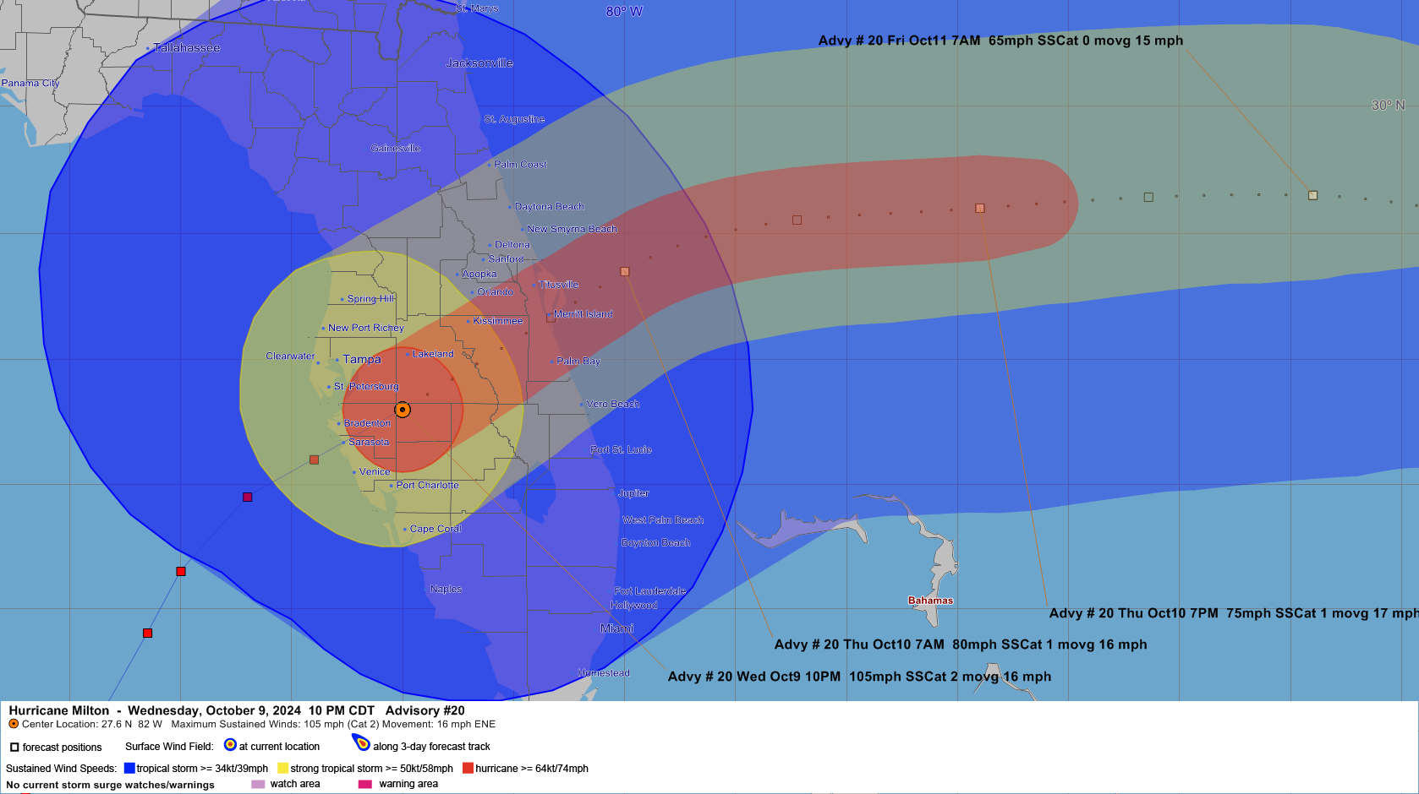Click the pink warning area swatch

[365, 784]
